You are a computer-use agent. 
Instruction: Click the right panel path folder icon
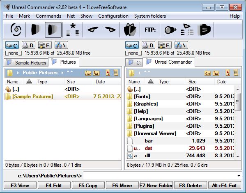click(x=131, y=73)
